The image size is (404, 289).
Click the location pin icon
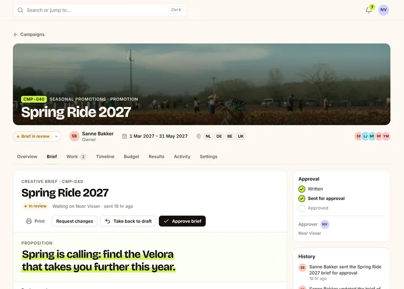point(198,136)
